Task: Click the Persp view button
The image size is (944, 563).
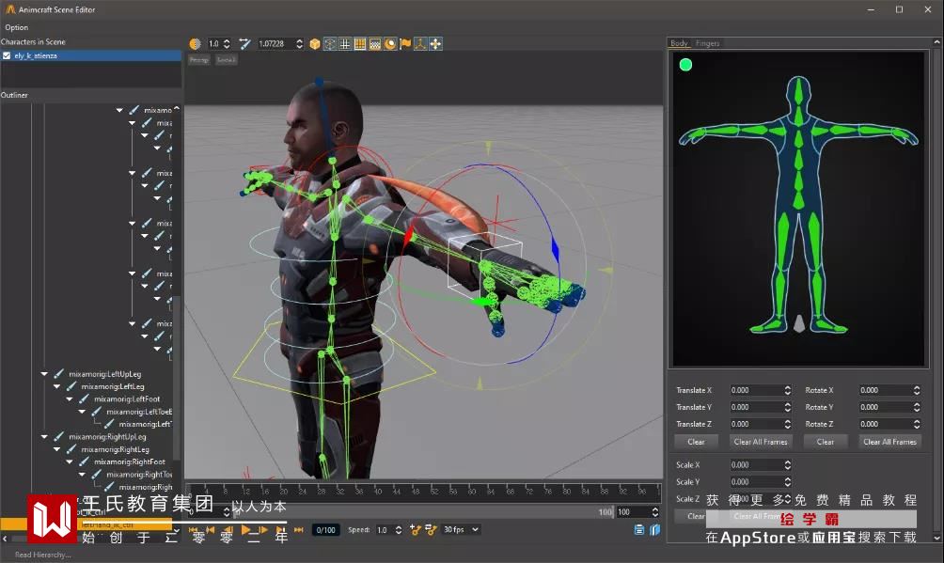Action: pyautogui.click(x=198, y=60)
